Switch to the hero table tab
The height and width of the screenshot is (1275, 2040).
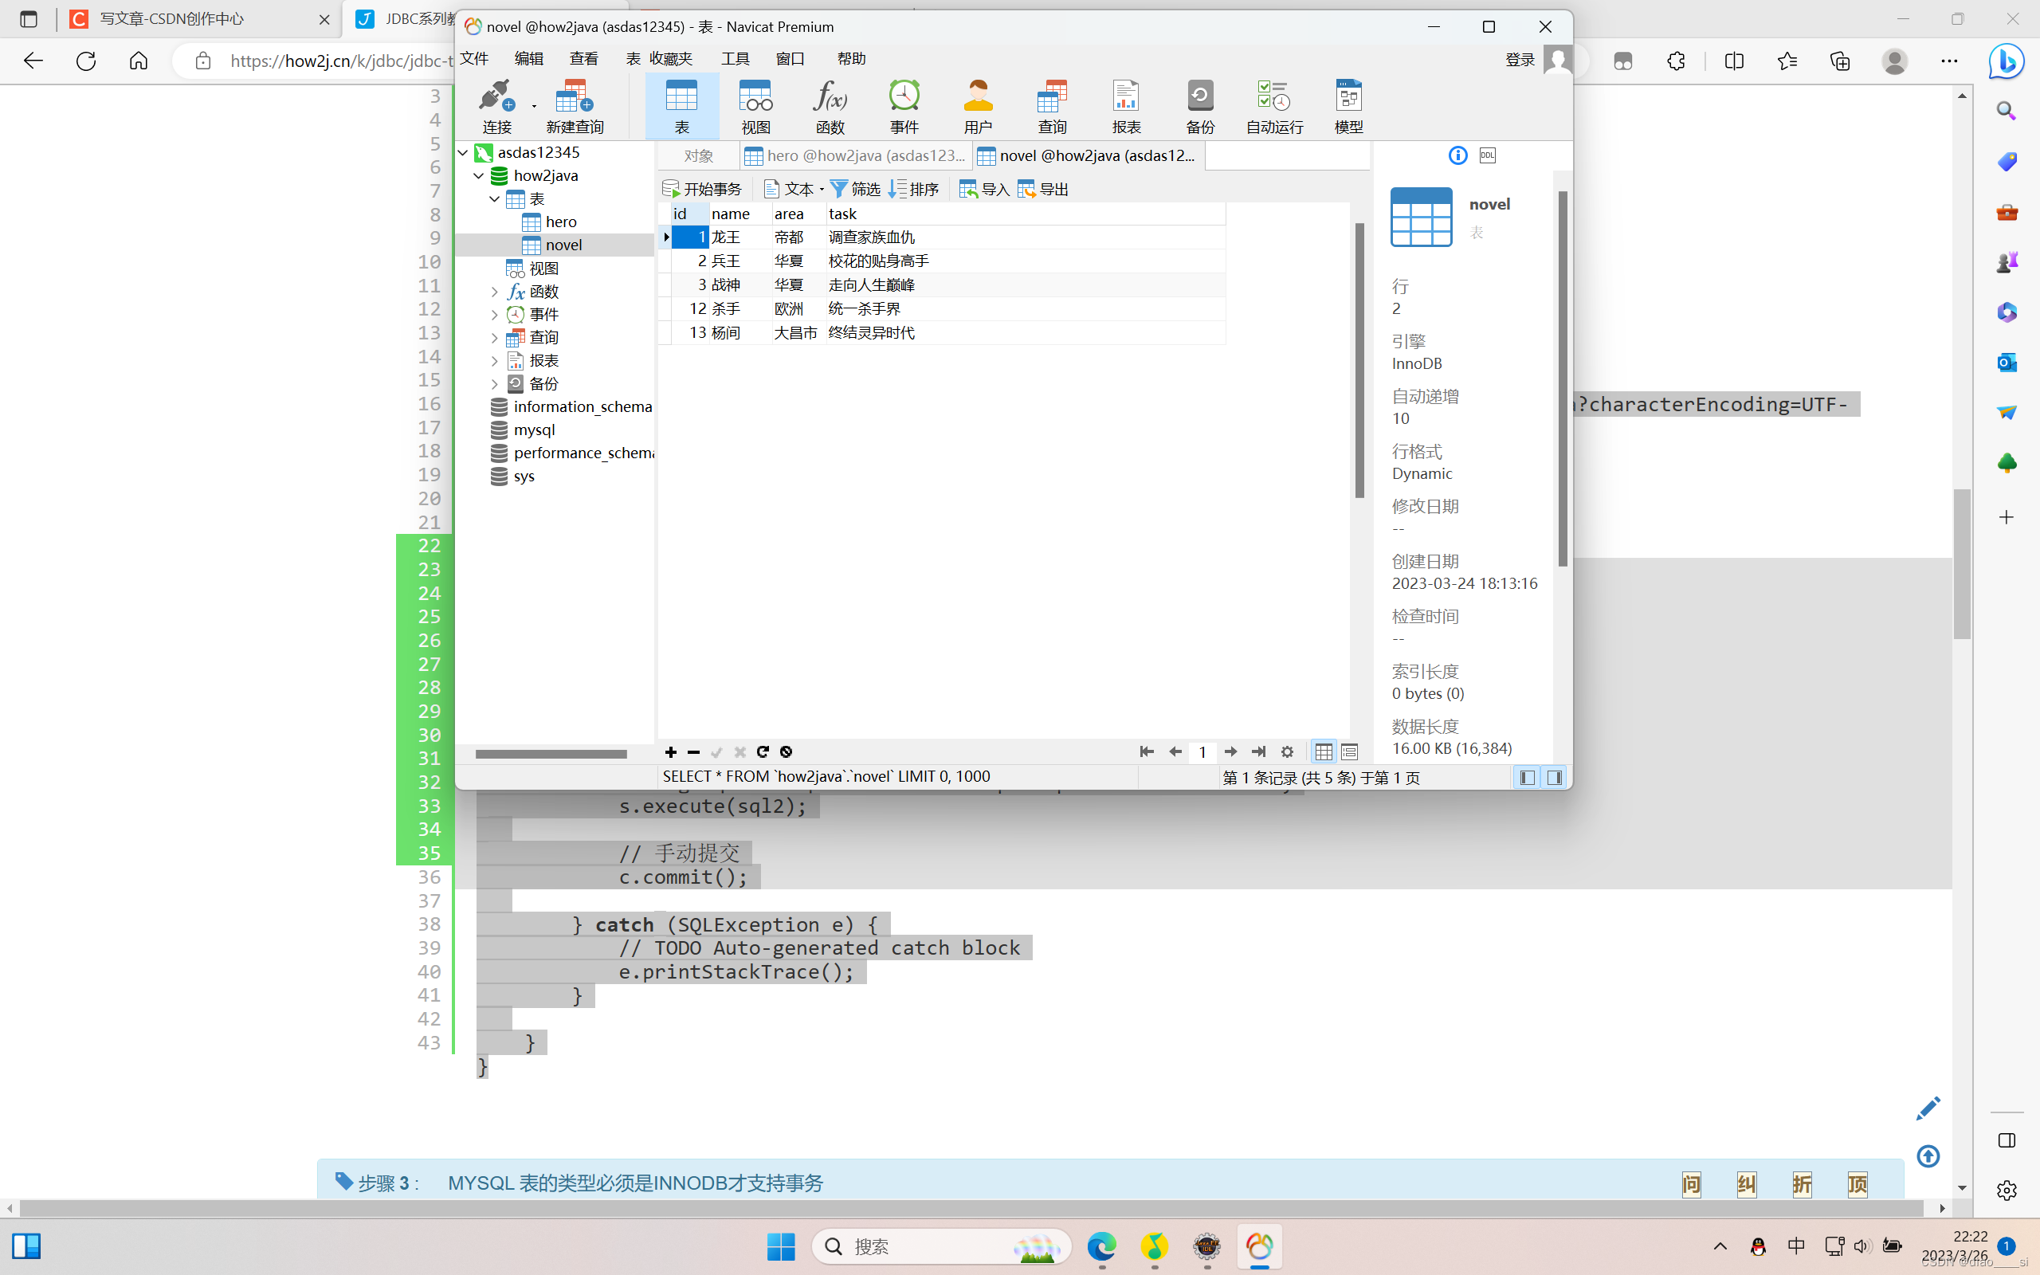pos(856,155)
